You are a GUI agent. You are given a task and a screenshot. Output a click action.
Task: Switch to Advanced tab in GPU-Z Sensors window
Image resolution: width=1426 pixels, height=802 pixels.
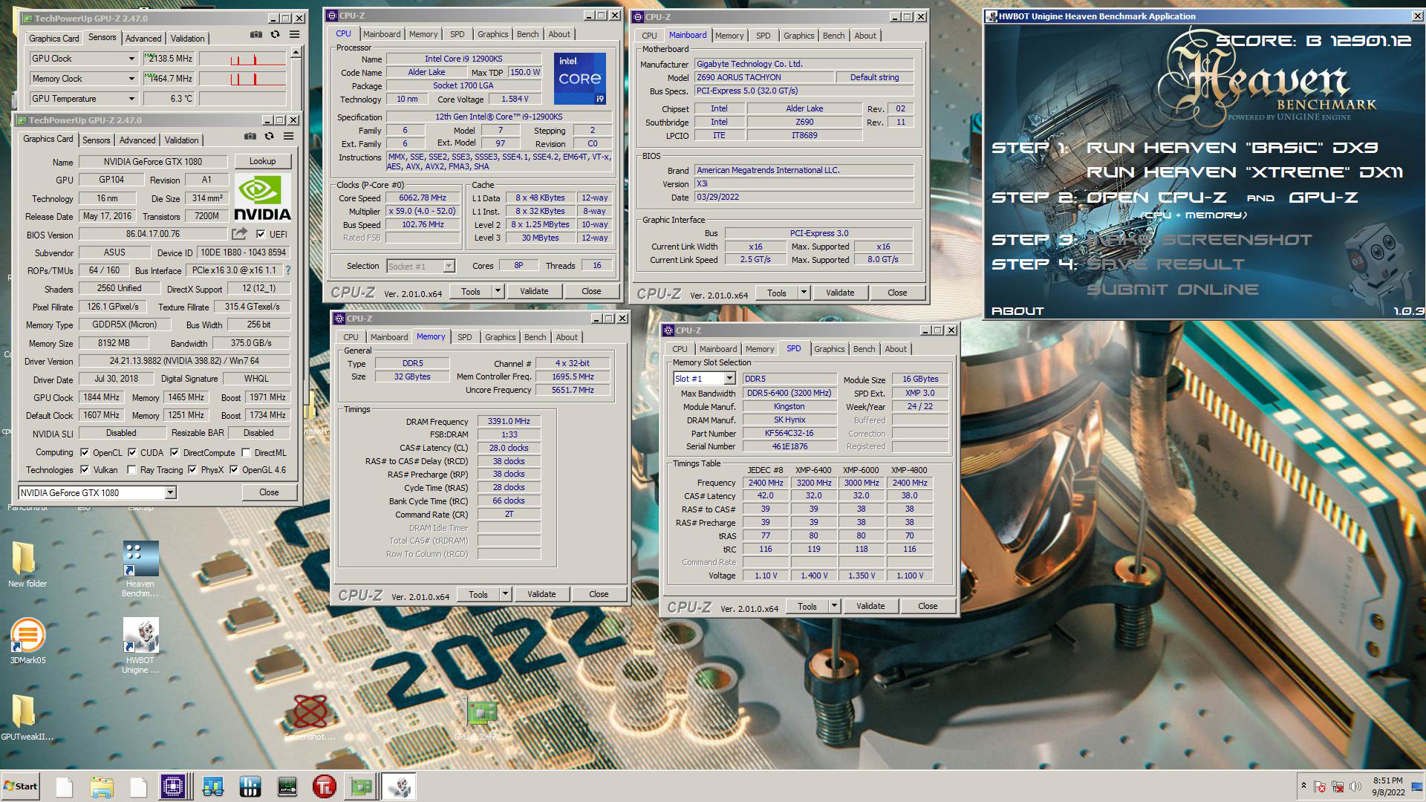[143, 39]
